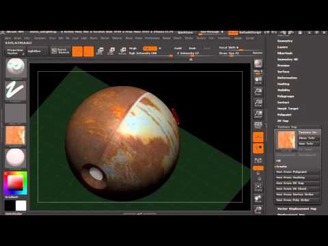Expand the Layers subpalette
The height and width of the screenshot is (246, 328).
pyautogui.click(x=282, y=47)
